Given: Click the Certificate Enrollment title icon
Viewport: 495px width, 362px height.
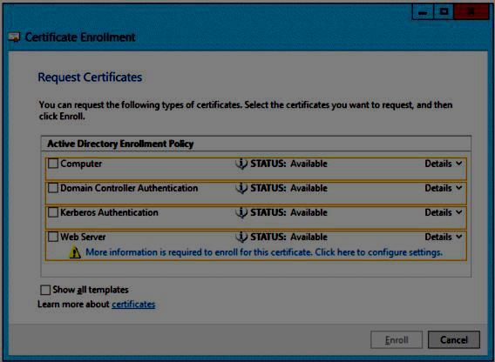Looking at the screenshot, I should [x=14, y=37].
